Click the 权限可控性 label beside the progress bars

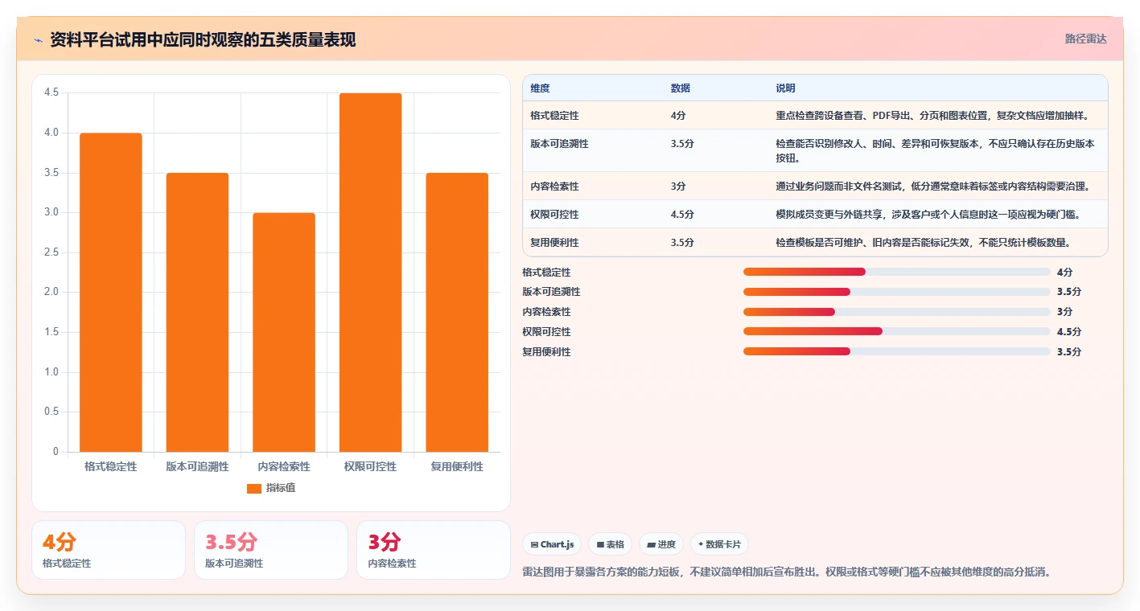pyautogui.click(x=546, y=332)
